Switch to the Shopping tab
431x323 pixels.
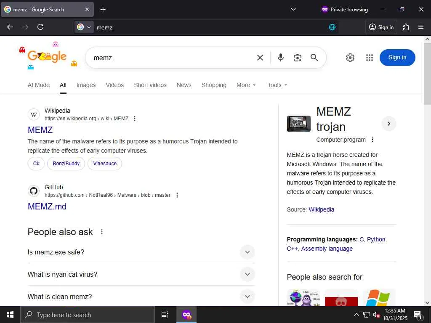pyautogui.click(x=214, y=85)
